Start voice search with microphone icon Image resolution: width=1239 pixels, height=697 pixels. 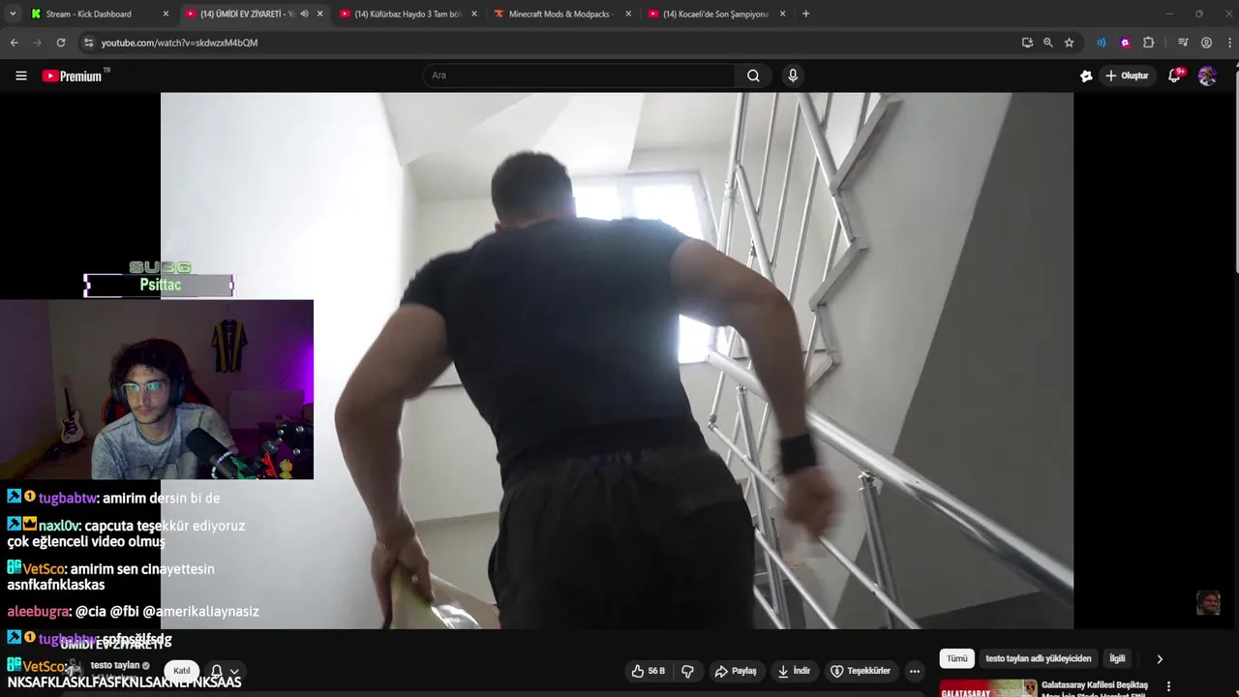[793, 76]
